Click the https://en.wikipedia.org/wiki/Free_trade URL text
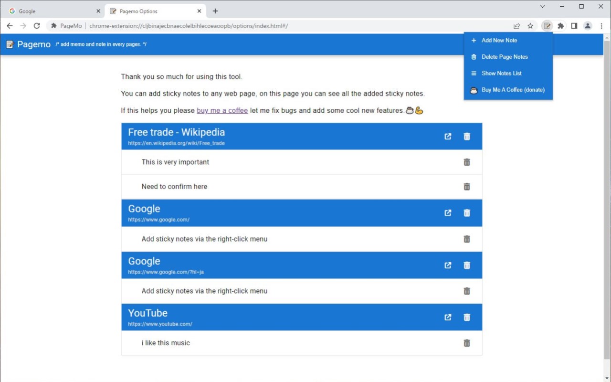This screenshot has width=611, height=382. 176,143
